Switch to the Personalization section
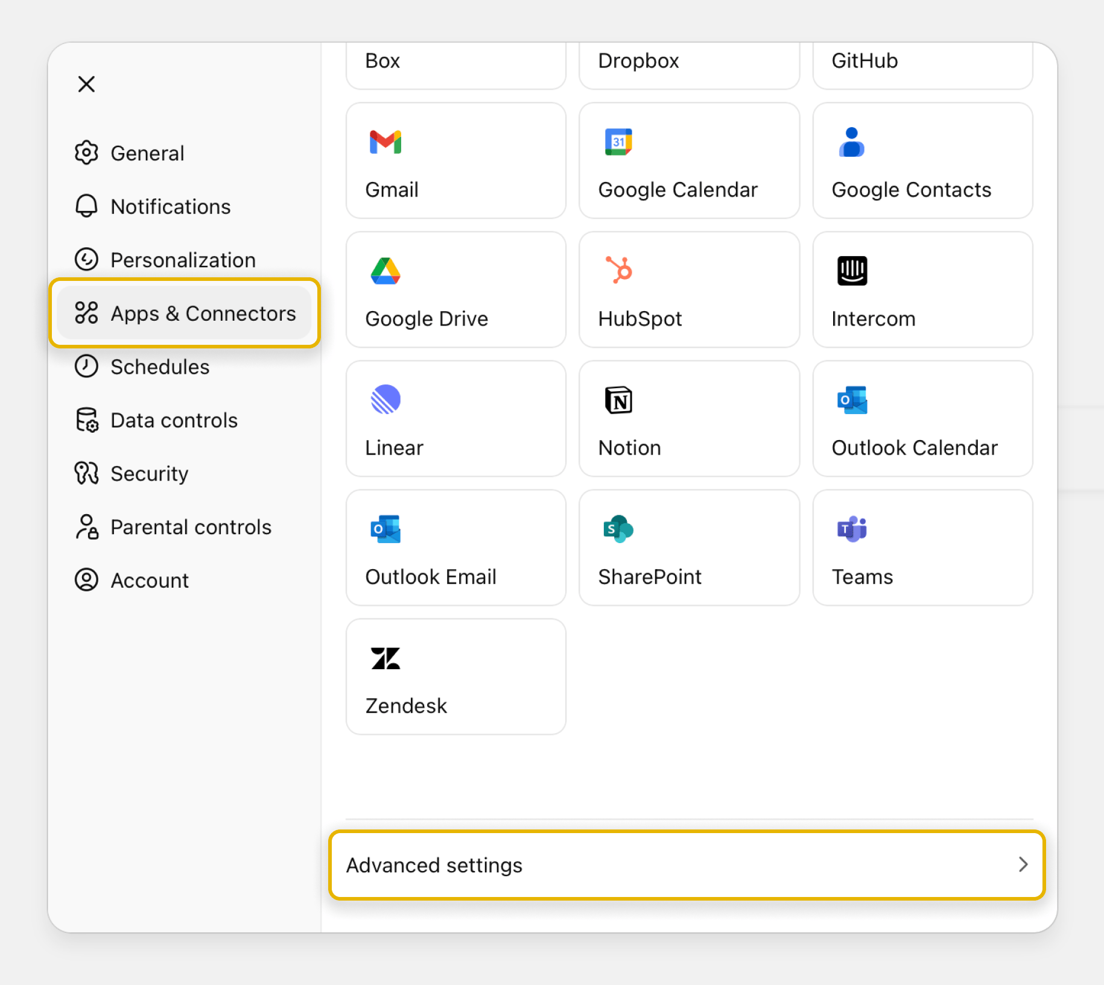1104x985 pixels. tap(182, 260)
